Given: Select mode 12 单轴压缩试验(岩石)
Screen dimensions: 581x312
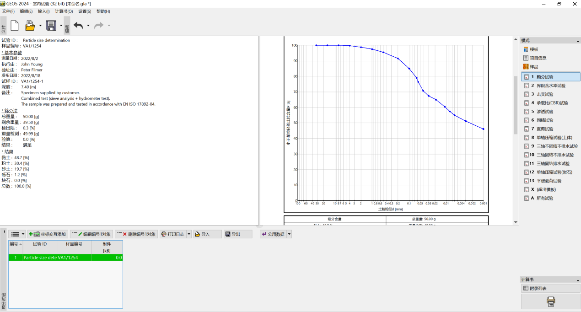Looking at the screenshot, I should tap(551, 172).
